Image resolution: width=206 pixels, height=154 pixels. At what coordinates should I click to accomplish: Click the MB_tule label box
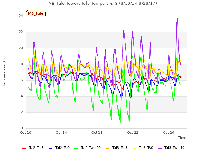pyautogui.click(x=36, y=13)
